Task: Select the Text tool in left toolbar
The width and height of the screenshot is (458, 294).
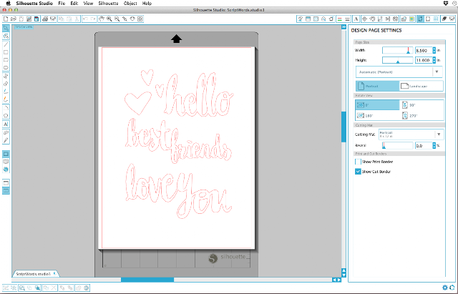Action: (6, 123)
